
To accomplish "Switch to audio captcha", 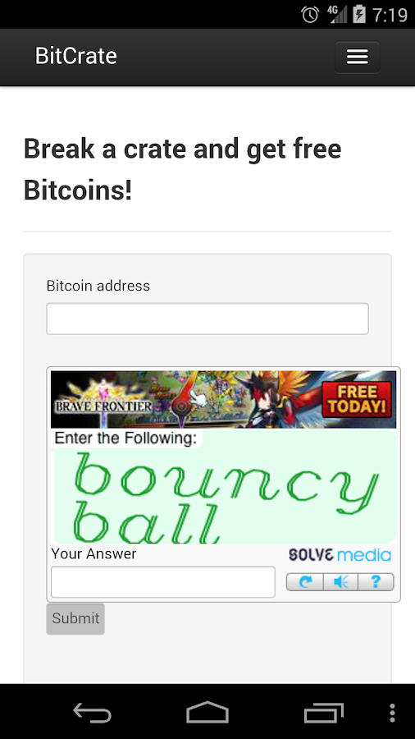I will pyautogui.click(x=340, y=582).
